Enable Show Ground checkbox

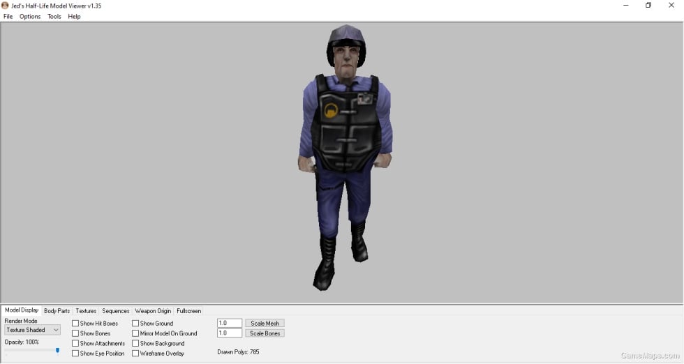(x=135, y=324)
